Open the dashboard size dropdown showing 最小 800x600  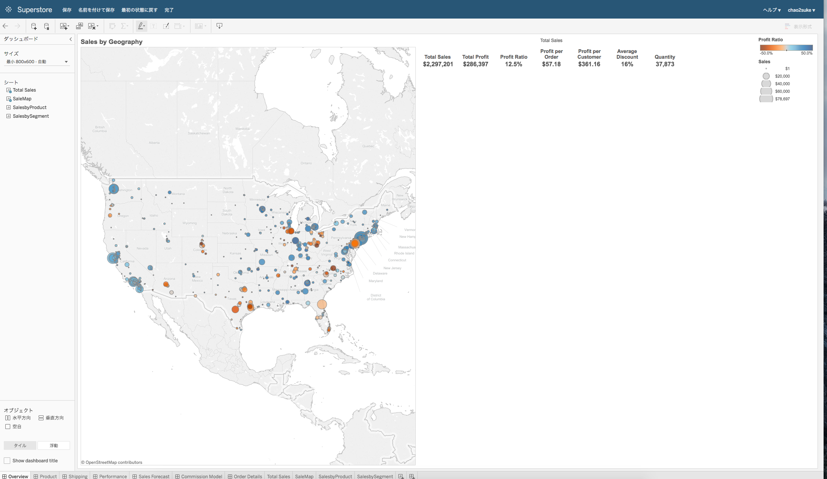[x=37, y=61]
